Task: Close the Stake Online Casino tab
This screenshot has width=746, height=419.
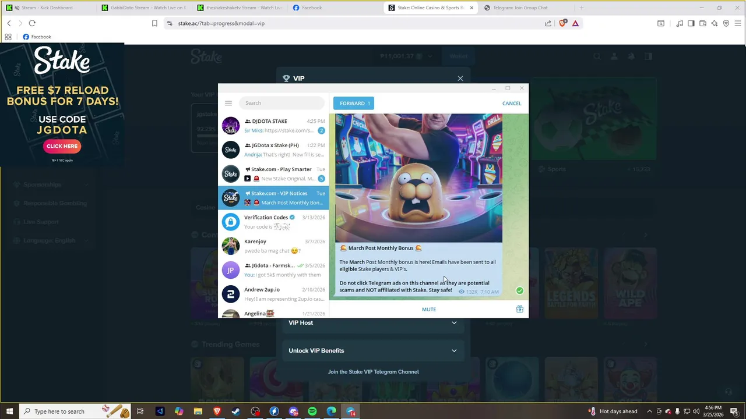Action: [x=471, y=8]
